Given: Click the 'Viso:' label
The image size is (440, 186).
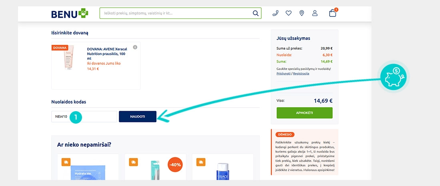Looking at the screenshot, I should (x=280, y=100).
